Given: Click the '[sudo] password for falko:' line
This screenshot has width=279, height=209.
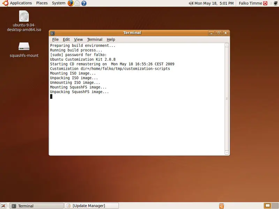Looking at the screenshot, I should point(78,55).
